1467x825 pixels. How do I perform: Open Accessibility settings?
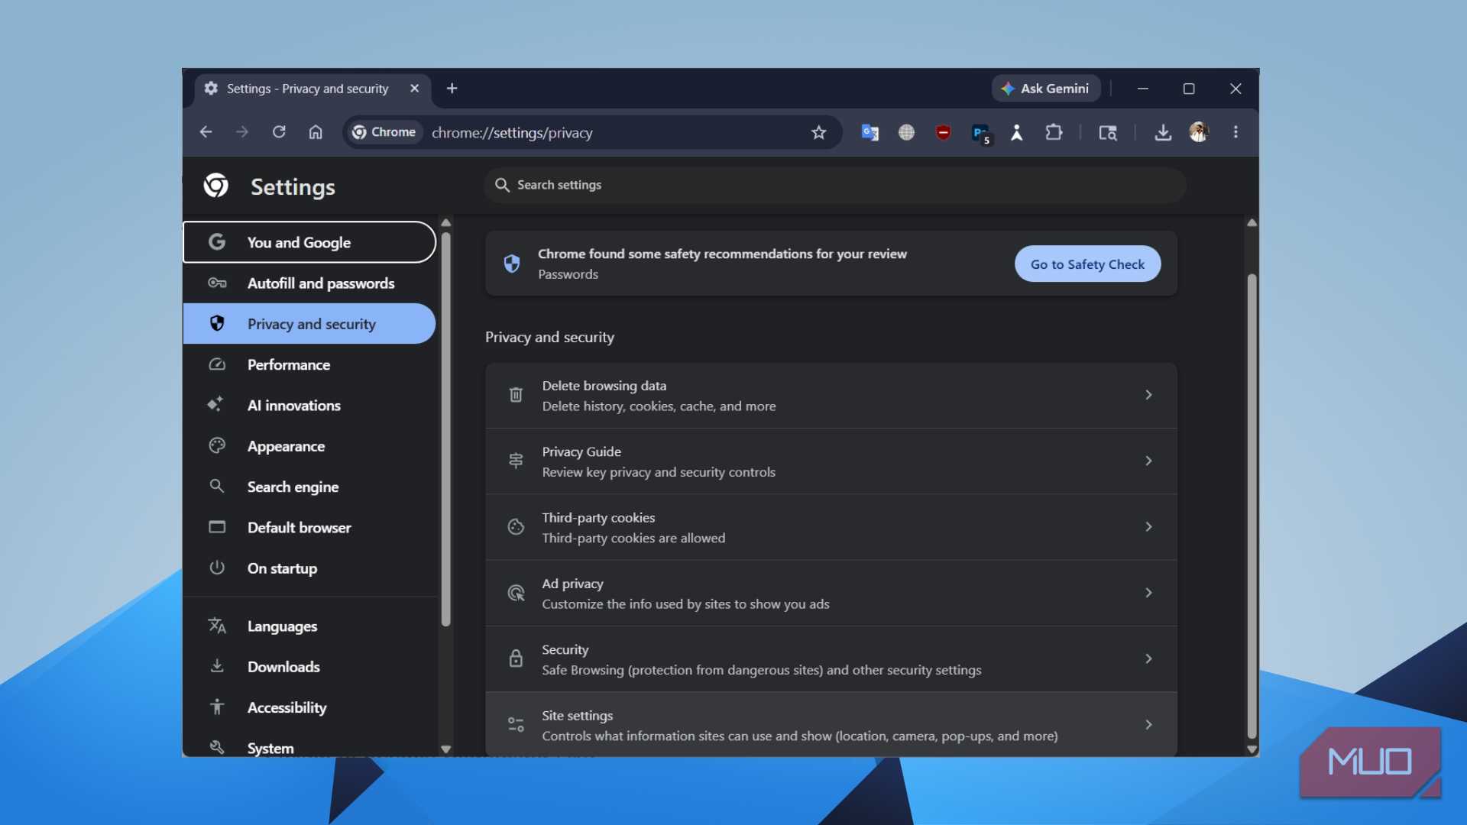[x=309, y=708]
